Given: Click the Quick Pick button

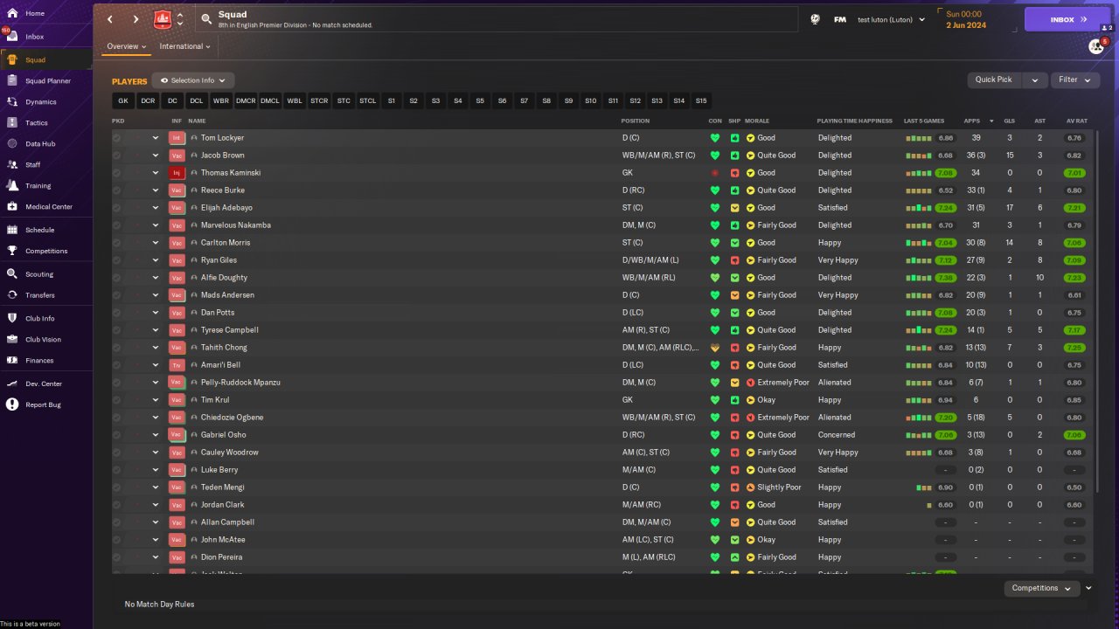Looking at the screenshot, I should point(994,80).
